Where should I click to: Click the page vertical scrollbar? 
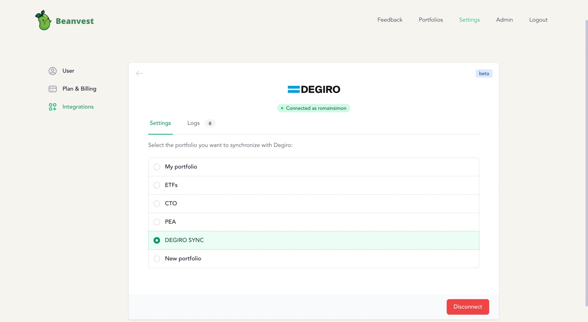586,163
